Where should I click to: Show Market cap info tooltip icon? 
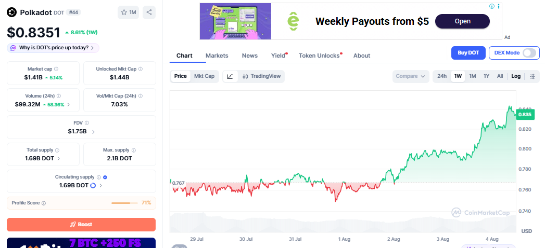click(56, 69)
